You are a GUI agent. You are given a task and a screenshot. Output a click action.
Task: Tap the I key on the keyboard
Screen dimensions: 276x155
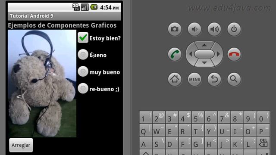pyautogui.click(x=237, y=130)
